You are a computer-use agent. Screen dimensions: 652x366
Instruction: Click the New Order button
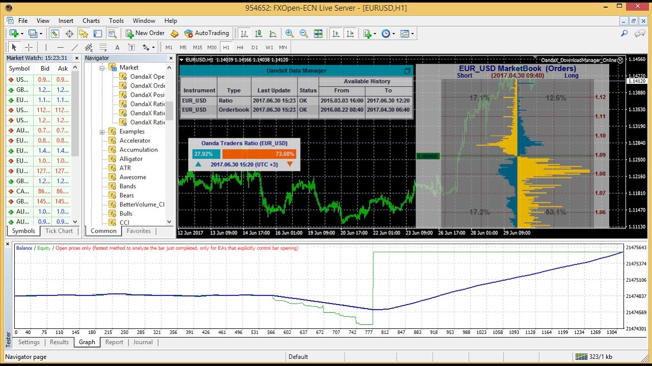click(145, 34)
